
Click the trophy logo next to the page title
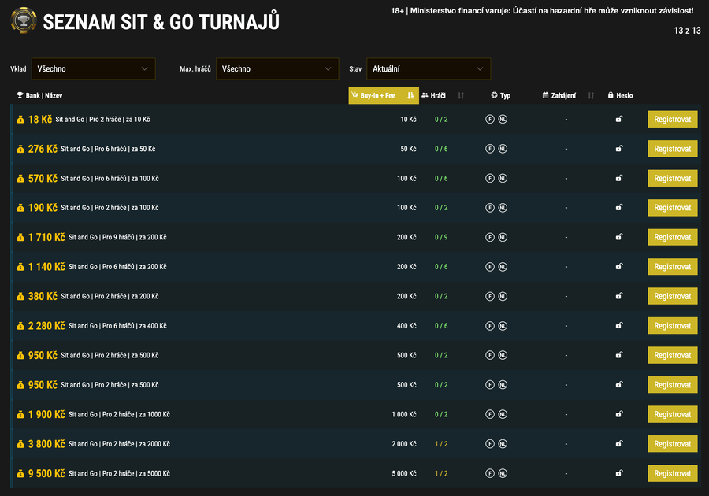[x=24, y=20]
